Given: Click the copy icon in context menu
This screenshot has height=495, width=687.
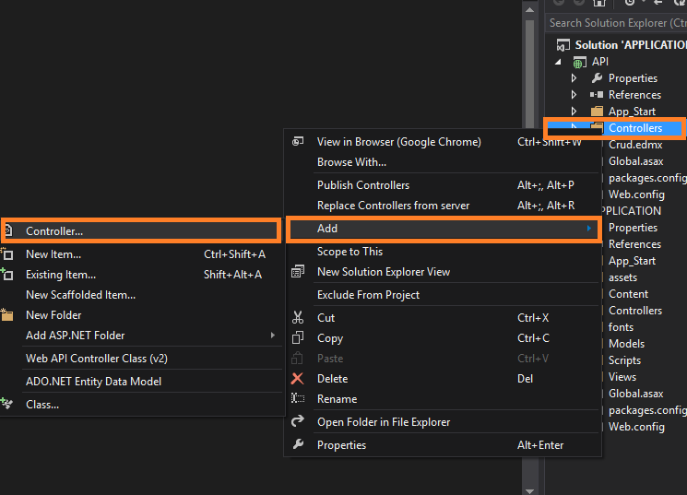Looking at the screenshot, I should 298,338.
